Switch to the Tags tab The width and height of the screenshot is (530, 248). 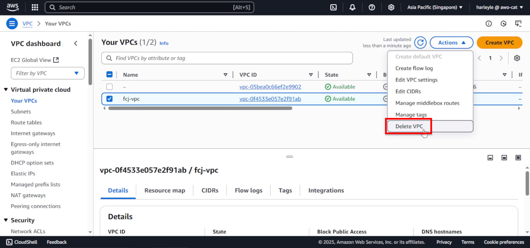(x=285, y=190)
